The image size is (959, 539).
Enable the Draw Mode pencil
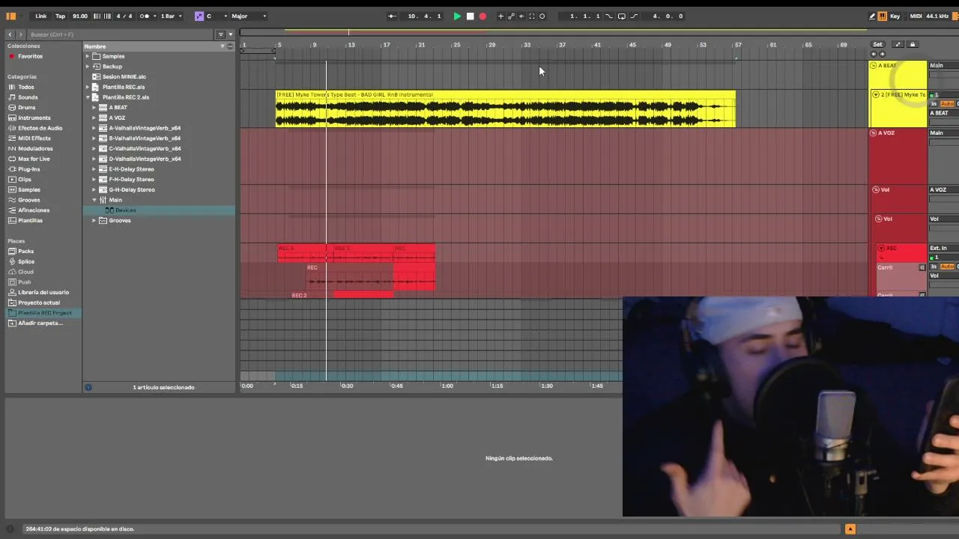tap(872, 16)
